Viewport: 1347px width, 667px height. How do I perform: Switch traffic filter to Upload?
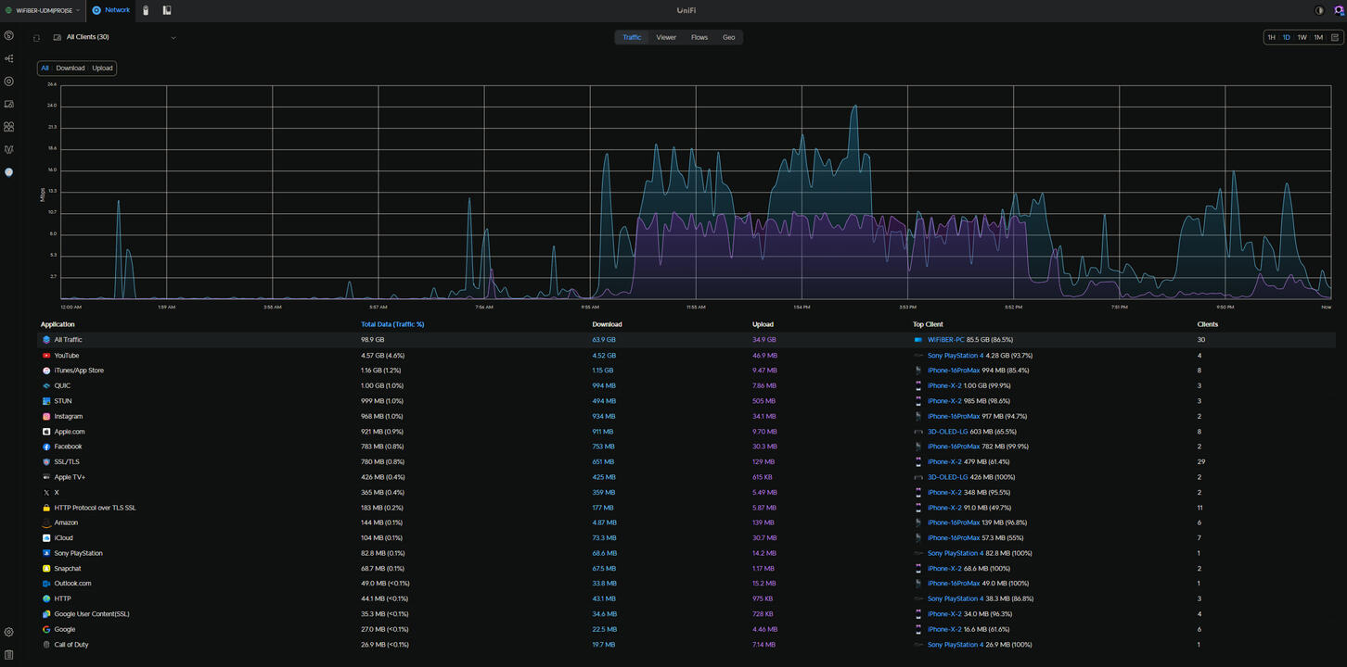(102, 68)
